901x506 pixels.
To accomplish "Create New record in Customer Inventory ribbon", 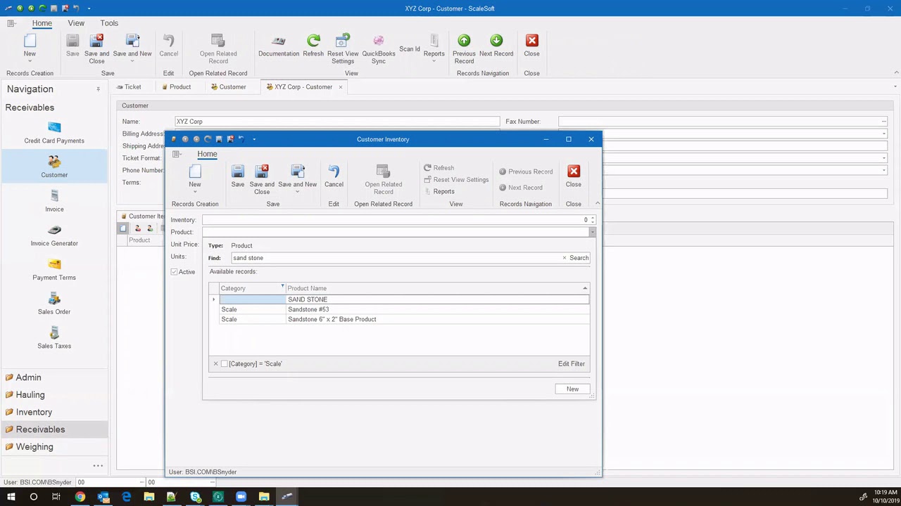I will (195, 179).
